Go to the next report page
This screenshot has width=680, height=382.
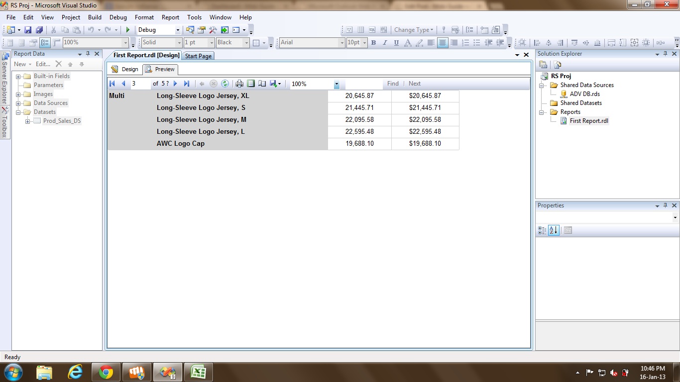click(175, 84)
